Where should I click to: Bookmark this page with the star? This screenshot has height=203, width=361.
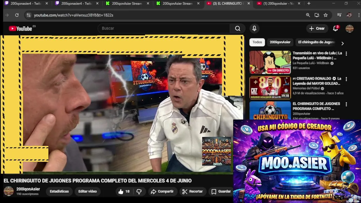(x=326, y=15)
